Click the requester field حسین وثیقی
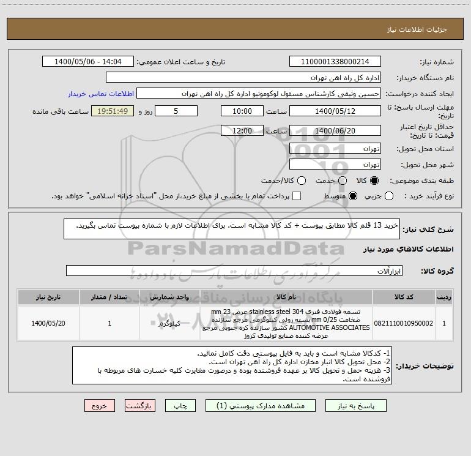The width and height of the screenshot is (471, 456). coord(259,94)
